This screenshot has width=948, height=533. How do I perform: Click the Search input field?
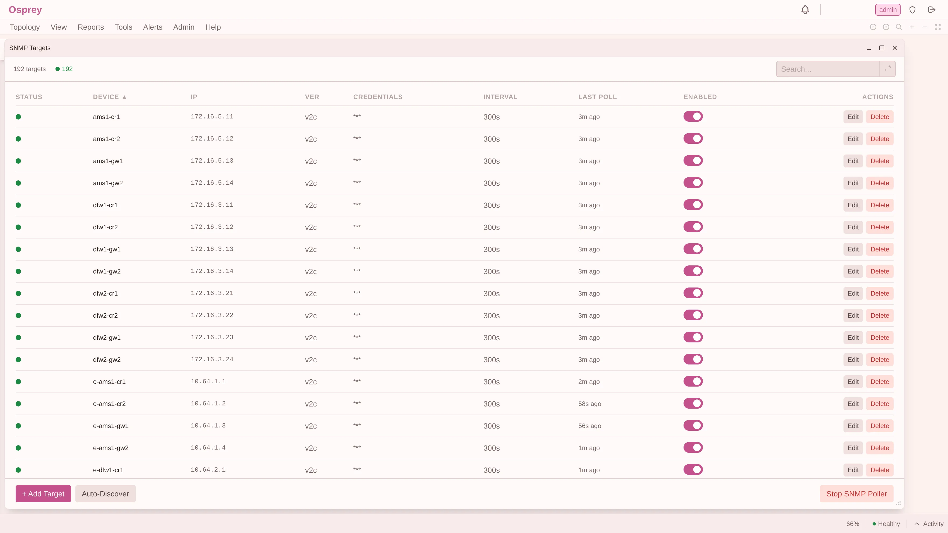tap(828, 69)
